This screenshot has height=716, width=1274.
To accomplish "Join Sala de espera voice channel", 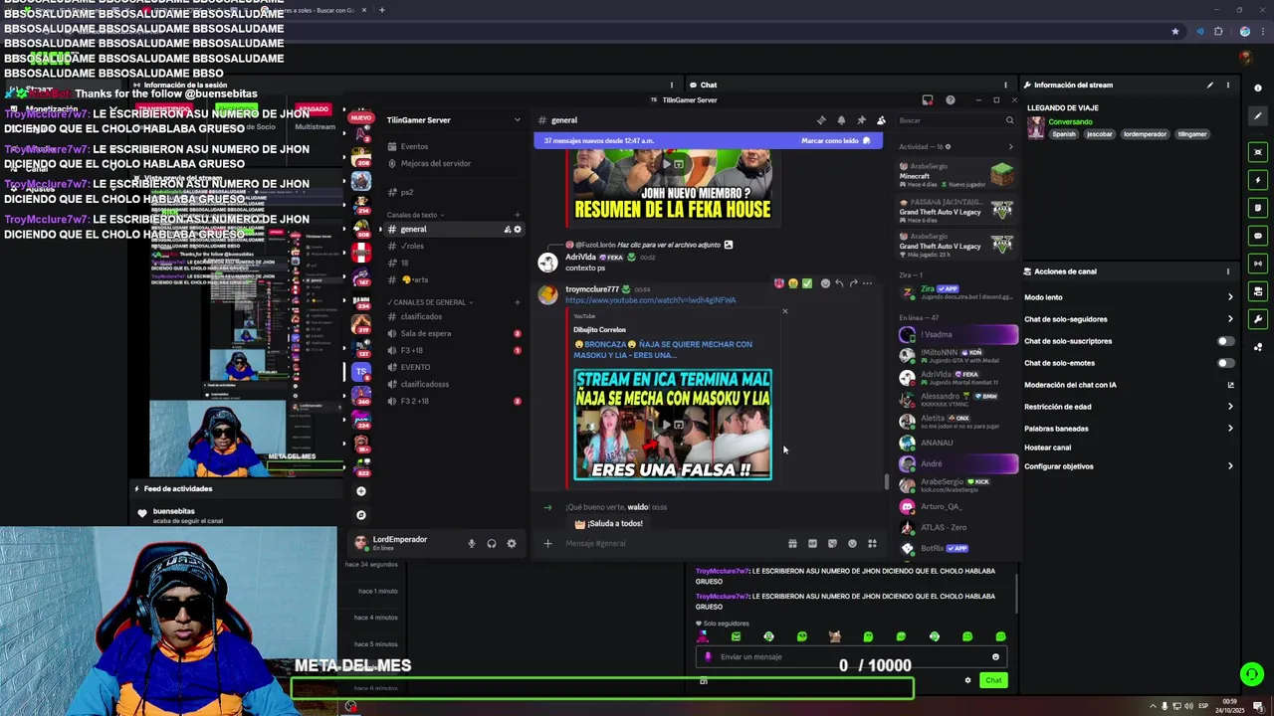I will (453, 334).
